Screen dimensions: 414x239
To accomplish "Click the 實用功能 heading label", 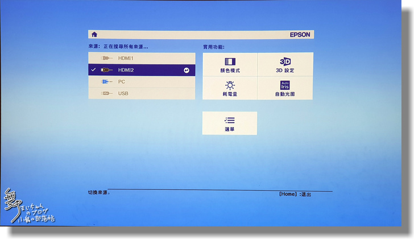I will point(214,47).
